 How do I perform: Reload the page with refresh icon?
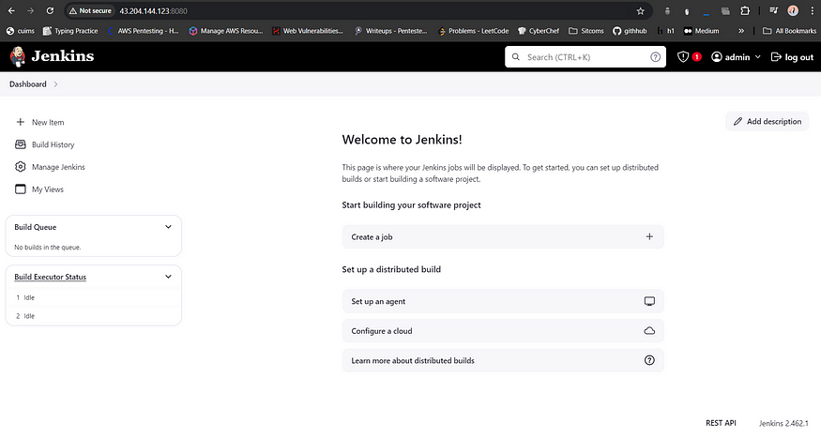click(x=50, y=10)
